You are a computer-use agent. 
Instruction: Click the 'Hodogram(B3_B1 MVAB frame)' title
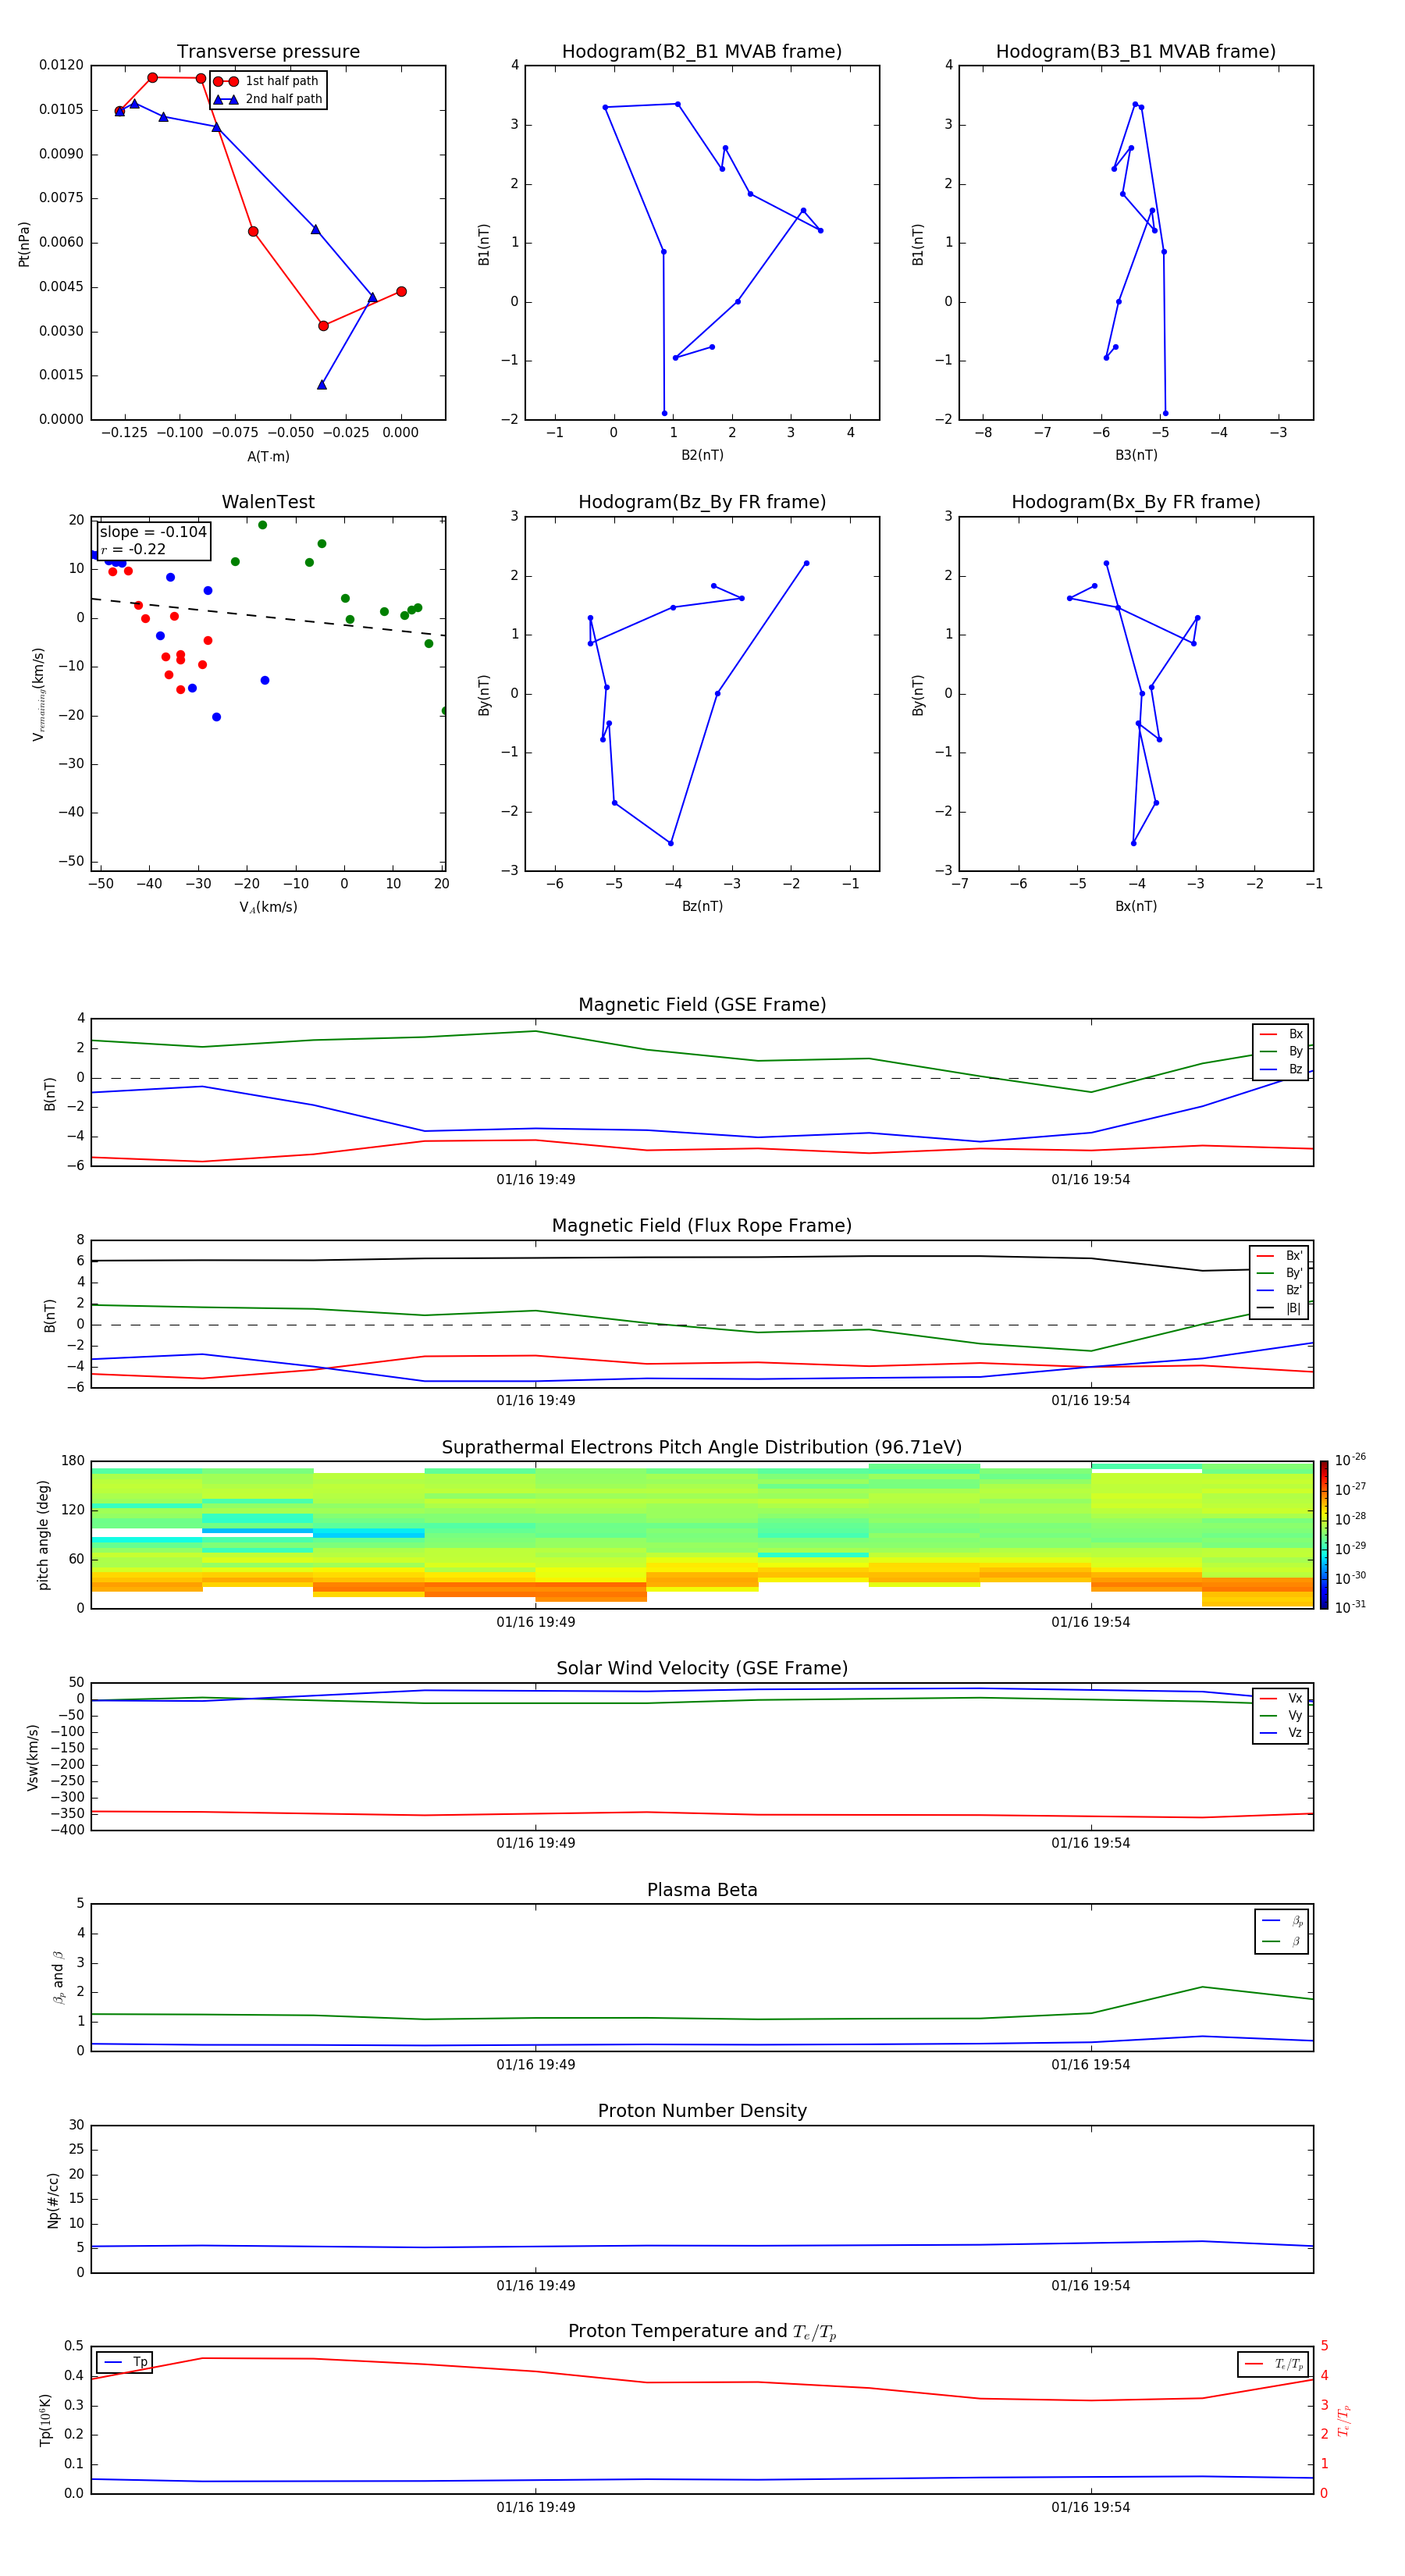click(1136, 52)
